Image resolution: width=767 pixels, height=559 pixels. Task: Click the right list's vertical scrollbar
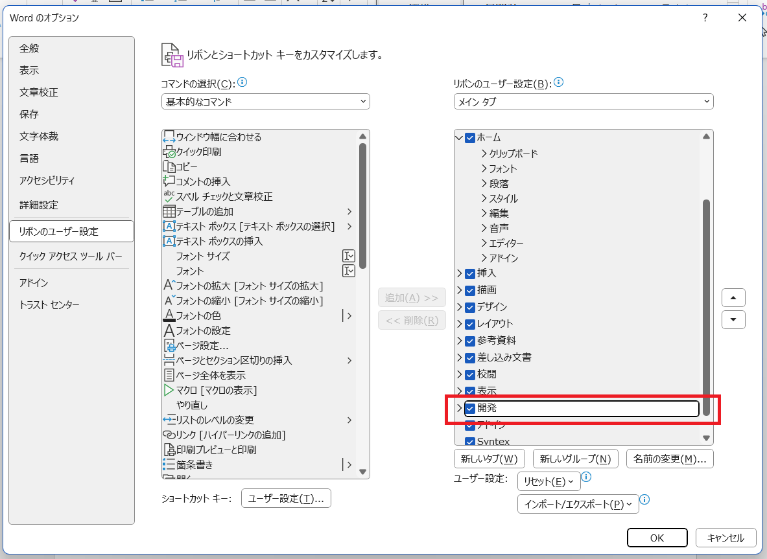(706, 272)
